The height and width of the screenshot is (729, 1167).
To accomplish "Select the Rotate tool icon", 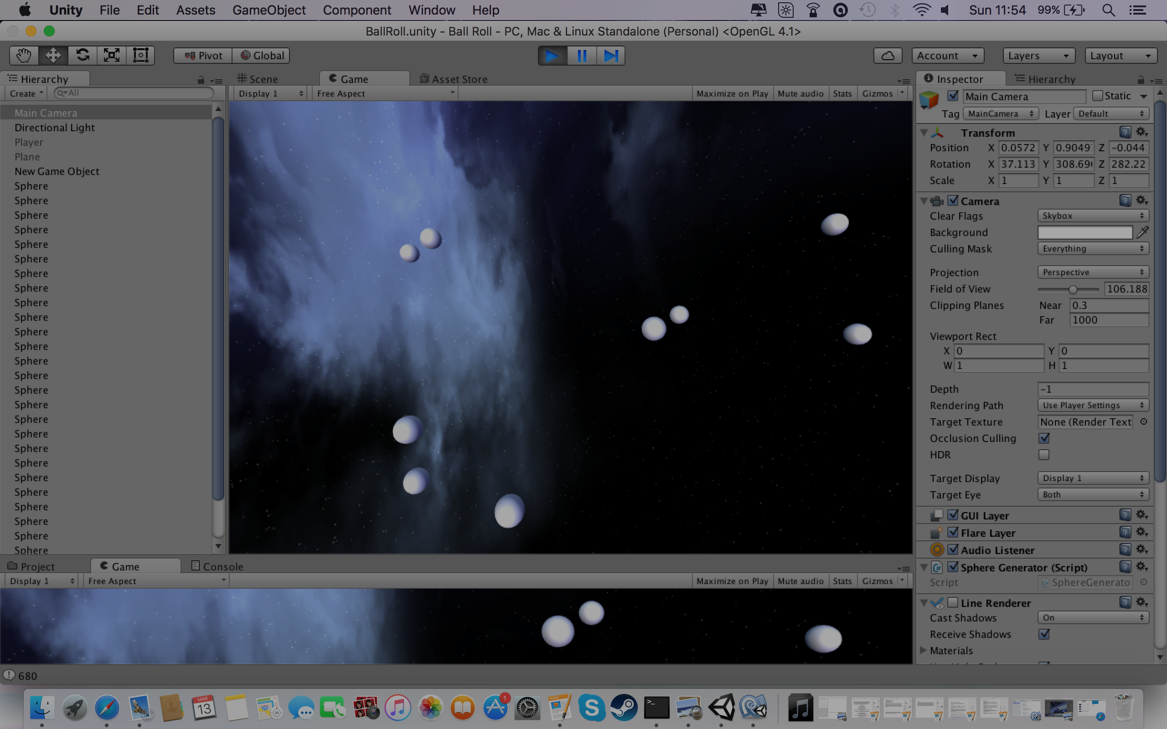I will [x=83, y=56].
